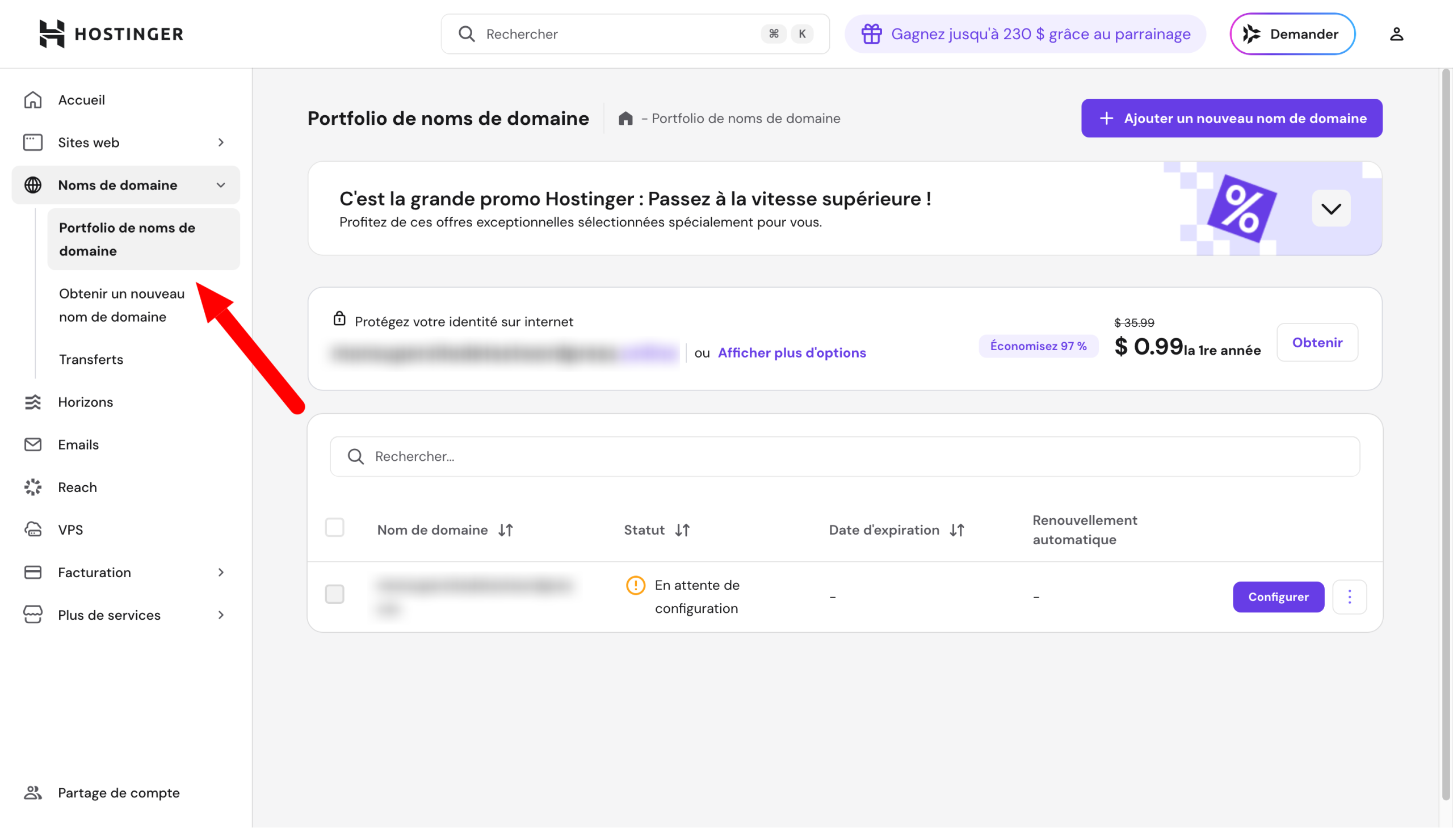Expand the Facturation submenu chevron
Viewport: 1453px width, 828px height.
221,573
